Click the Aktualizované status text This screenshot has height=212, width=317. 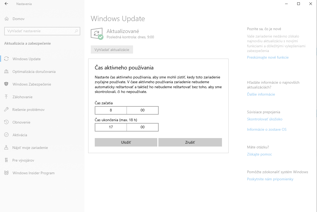[123, 31]
